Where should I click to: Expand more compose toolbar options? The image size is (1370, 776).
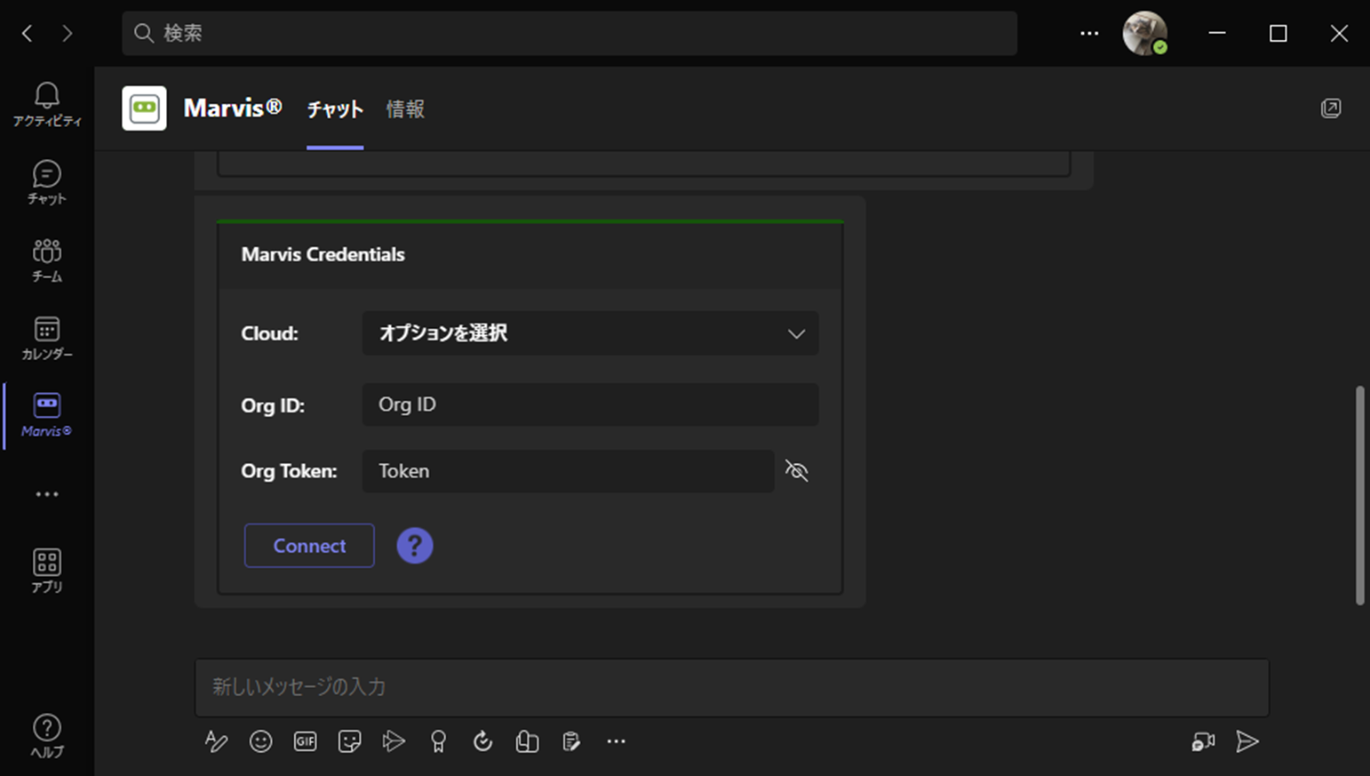click(616, 741)
